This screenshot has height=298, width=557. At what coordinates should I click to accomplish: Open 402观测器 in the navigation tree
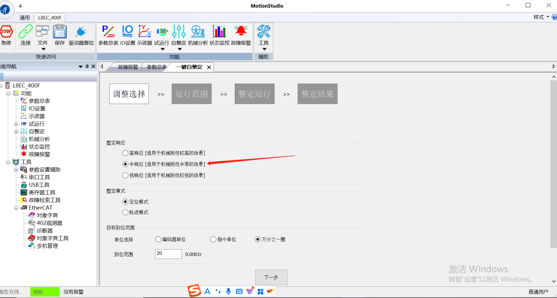click(x=49, y=223)
